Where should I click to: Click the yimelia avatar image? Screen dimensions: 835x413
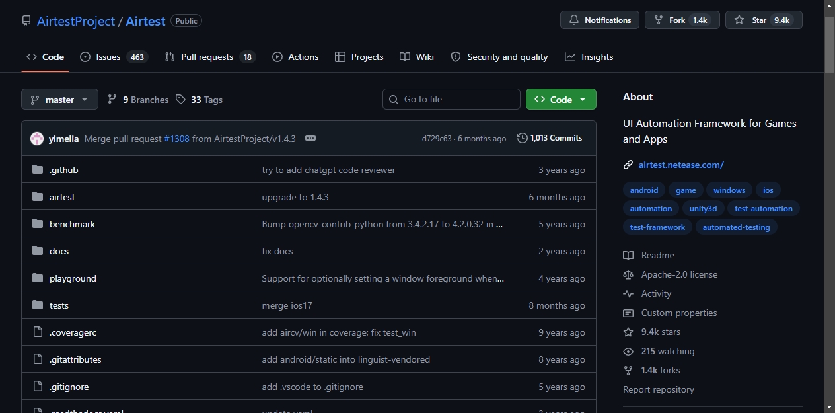point(37,139)
